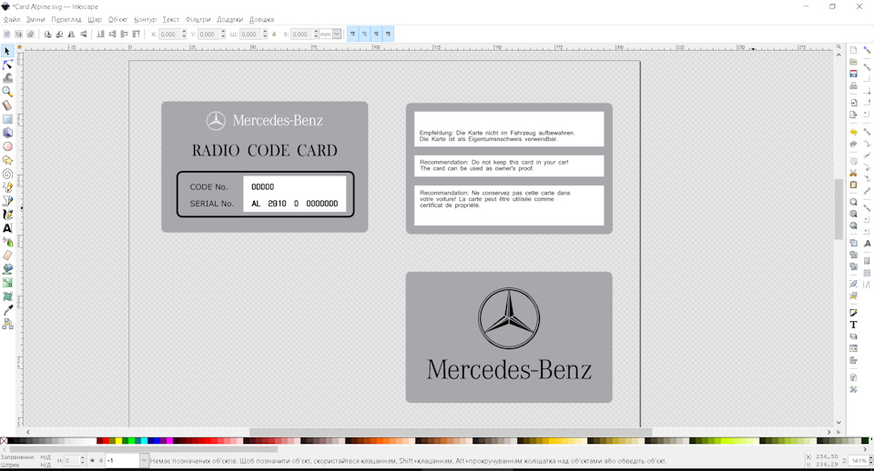This screenshot has height=471, width=874.
Task: Toggle second transform-affect button (rounded corners scaling)
Action: (x=364, y=34)
